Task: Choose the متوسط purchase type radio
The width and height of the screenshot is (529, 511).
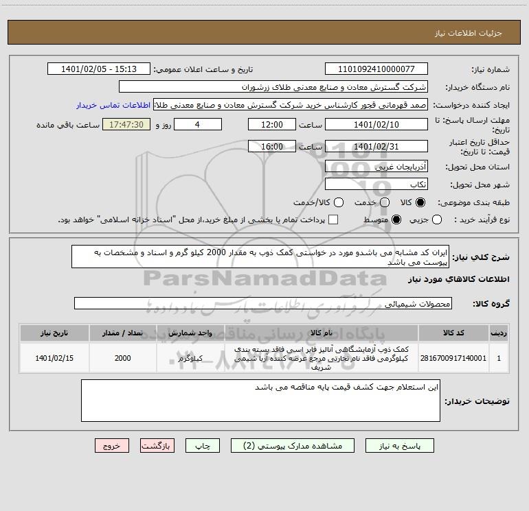Action: [396, 219]
